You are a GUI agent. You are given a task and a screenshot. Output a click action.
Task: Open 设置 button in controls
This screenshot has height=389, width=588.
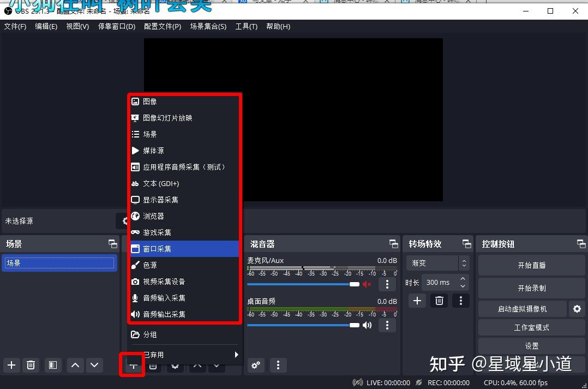click(531, 346)
